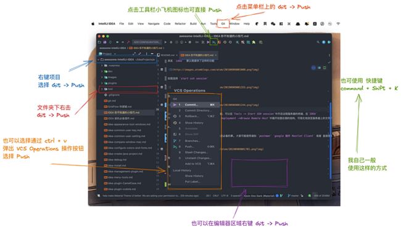Click the open folder icon in the toolbar
The height and width of the screenshot is (230, 401).
[99, 42]
